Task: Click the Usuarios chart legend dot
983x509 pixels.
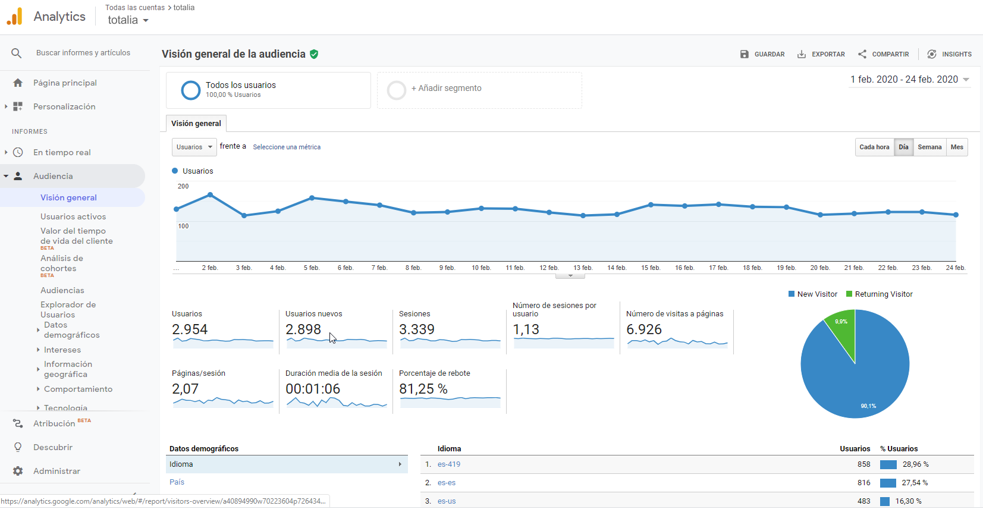Action: click(x=175, y=171)
